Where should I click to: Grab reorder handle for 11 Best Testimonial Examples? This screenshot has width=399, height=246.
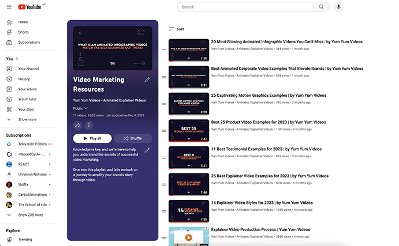[164, 158]
